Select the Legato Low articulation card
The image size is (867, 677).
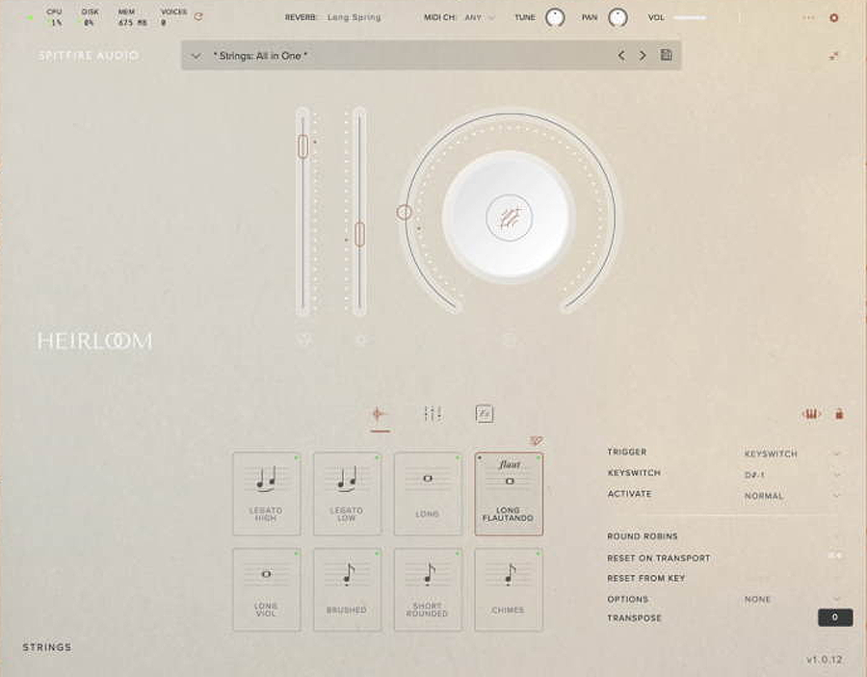click(x=347, y=493)
